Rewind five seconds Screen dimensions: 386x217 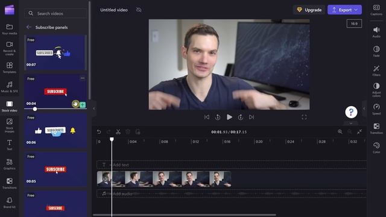(218, 117)
